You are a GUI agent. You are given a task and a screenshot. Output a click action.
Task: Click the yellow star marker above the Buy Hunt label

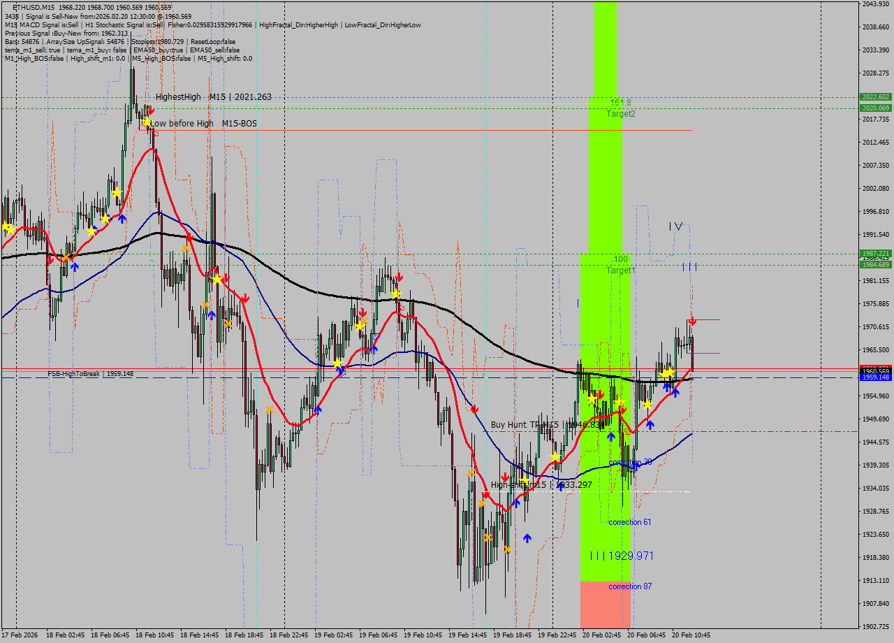tap(592, 399)
